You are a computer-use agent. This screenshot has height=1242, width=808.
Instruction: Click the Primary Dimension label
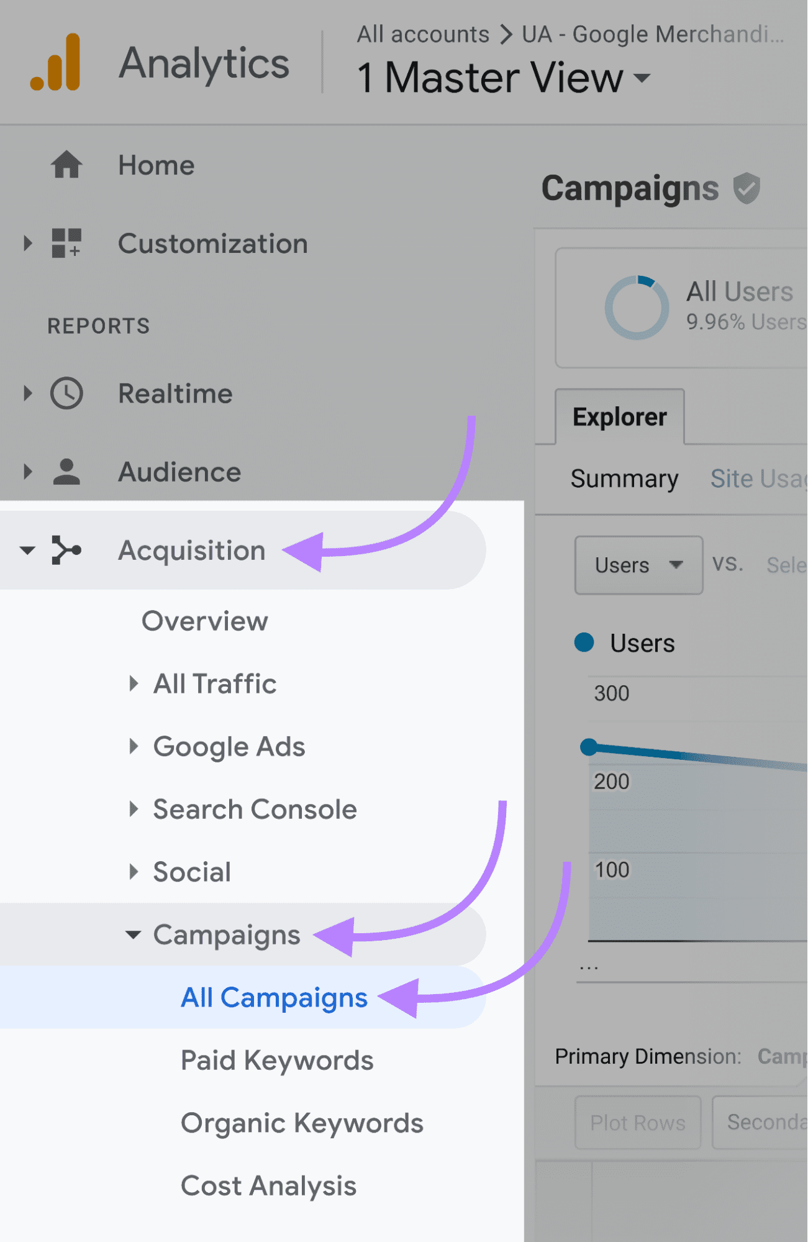point(648,1056)
